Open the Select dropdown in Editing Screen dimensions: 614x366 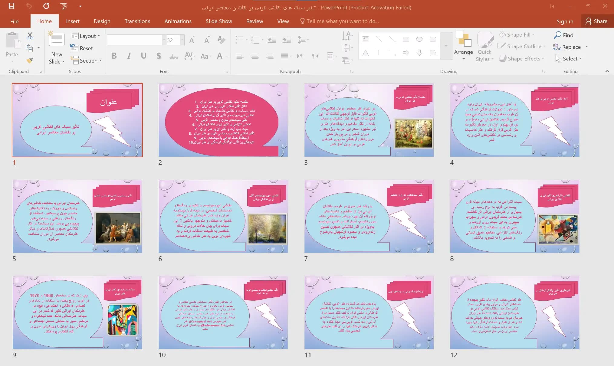coord(569,58)
